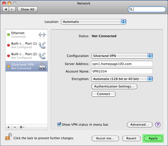Image resolution: width=168 pixels, height=146 pixels.
Task: Click the Connect button
Action: pyautogui.click(x=104, y=94)
